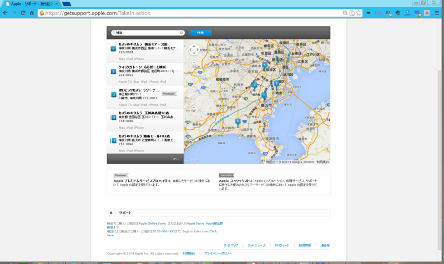Select result カメラのキタムラ 湘南モールFILL店
The height and width of the screenshot is (264, 444).
click(145, 143)
